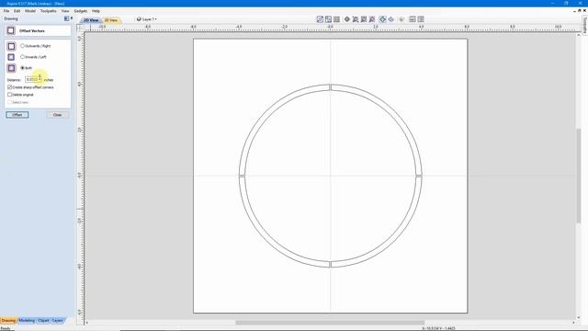Screen dimensions: 588x331
Task: Click the tile windows horizontally icon
Action: 413,19
